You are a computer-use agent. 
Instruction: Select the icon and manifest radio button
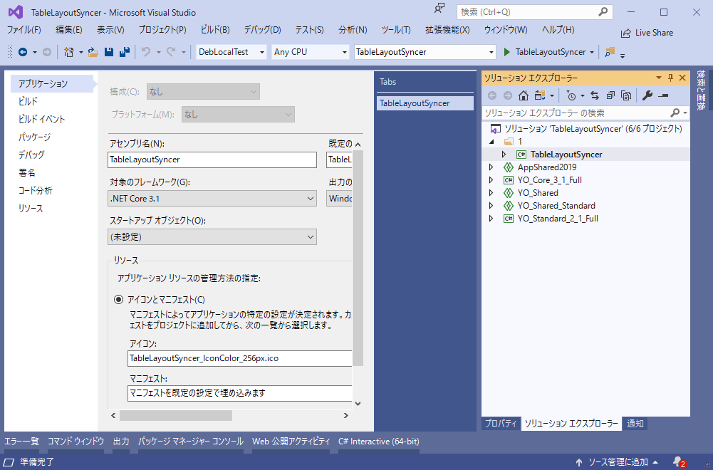(119, 300)
